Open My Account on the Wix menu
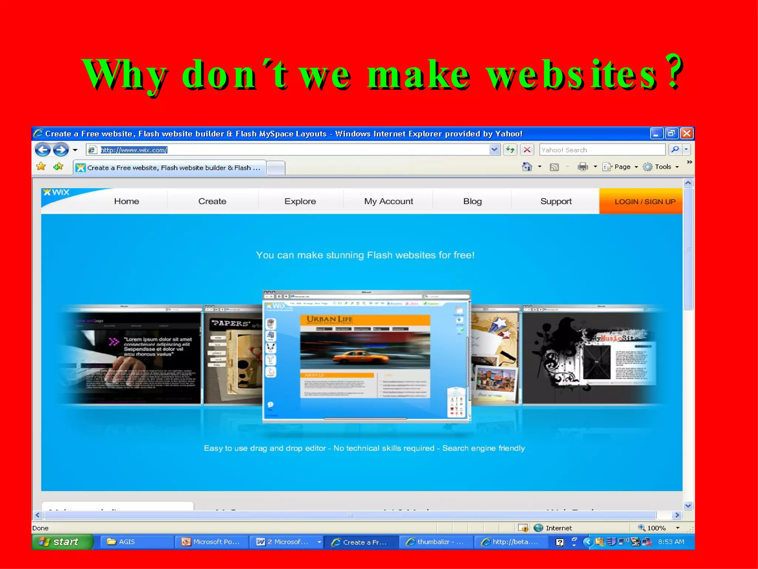The width and height of the screenshot is (758, 569). tap(389, 201)
